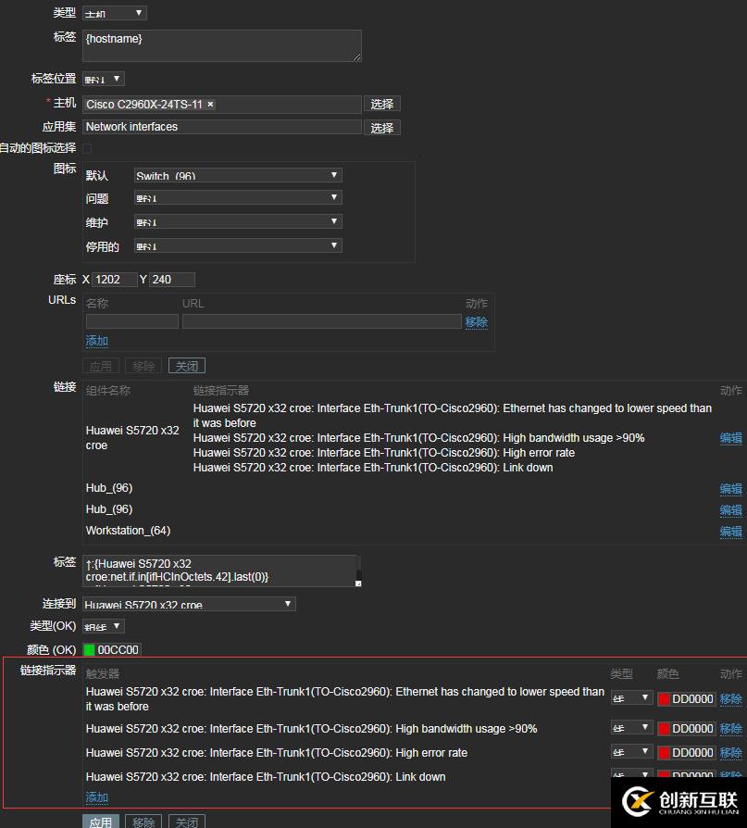Click the X coordinate field
This screenshot has height=828, width=747.
coord(115,280)
